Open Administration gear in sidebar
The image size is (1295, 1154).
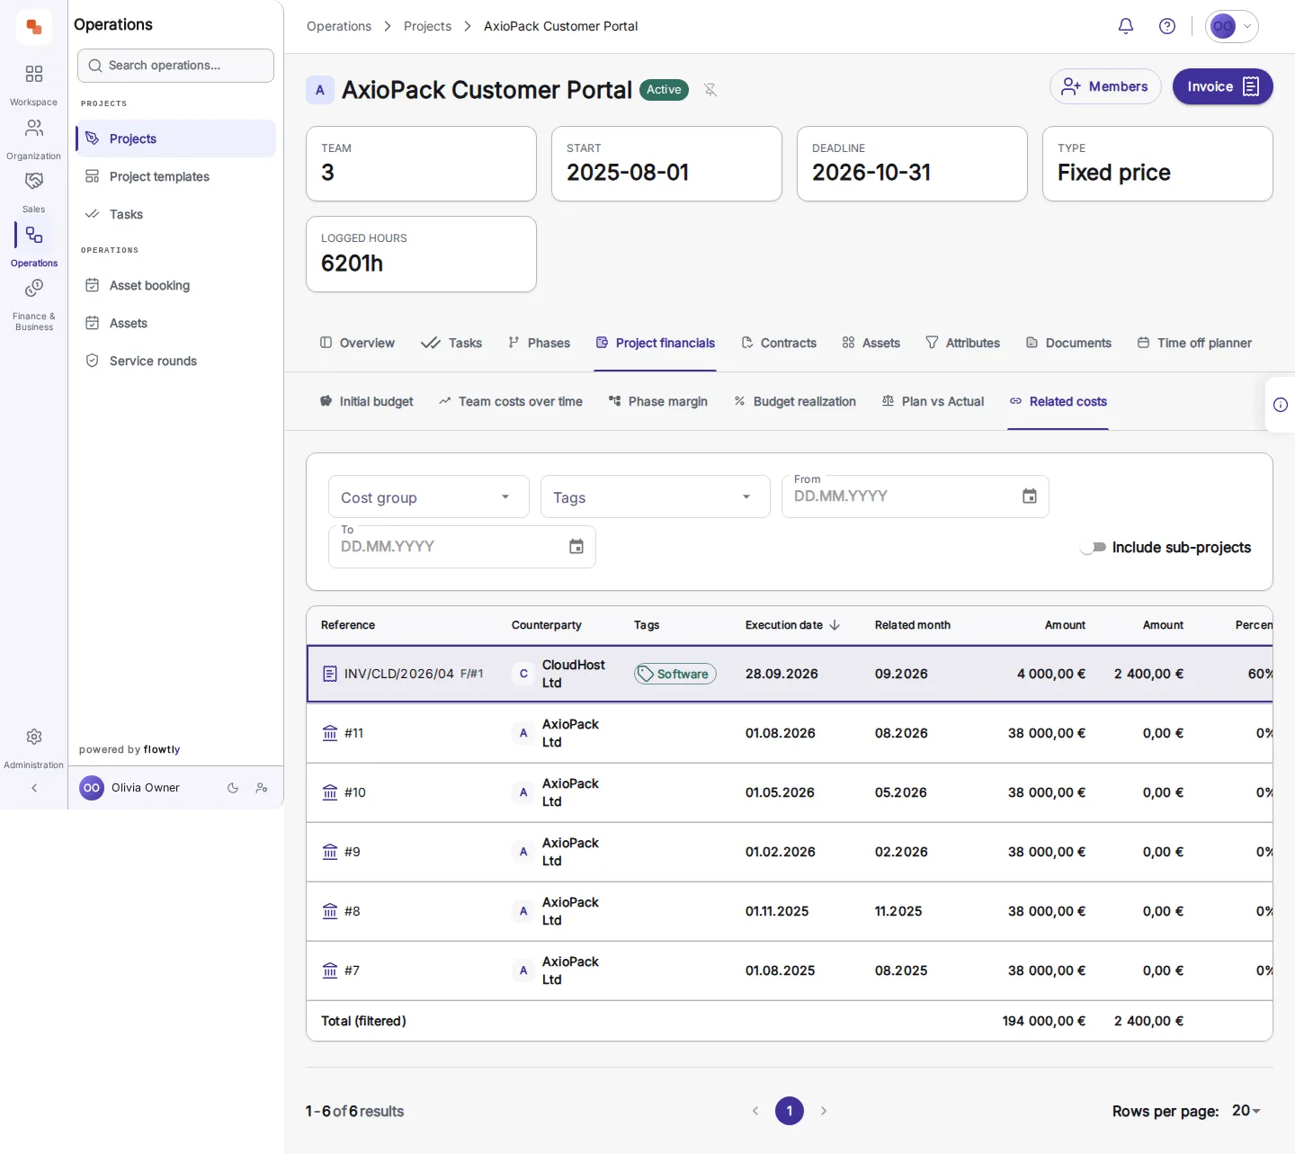click(33, 747)
